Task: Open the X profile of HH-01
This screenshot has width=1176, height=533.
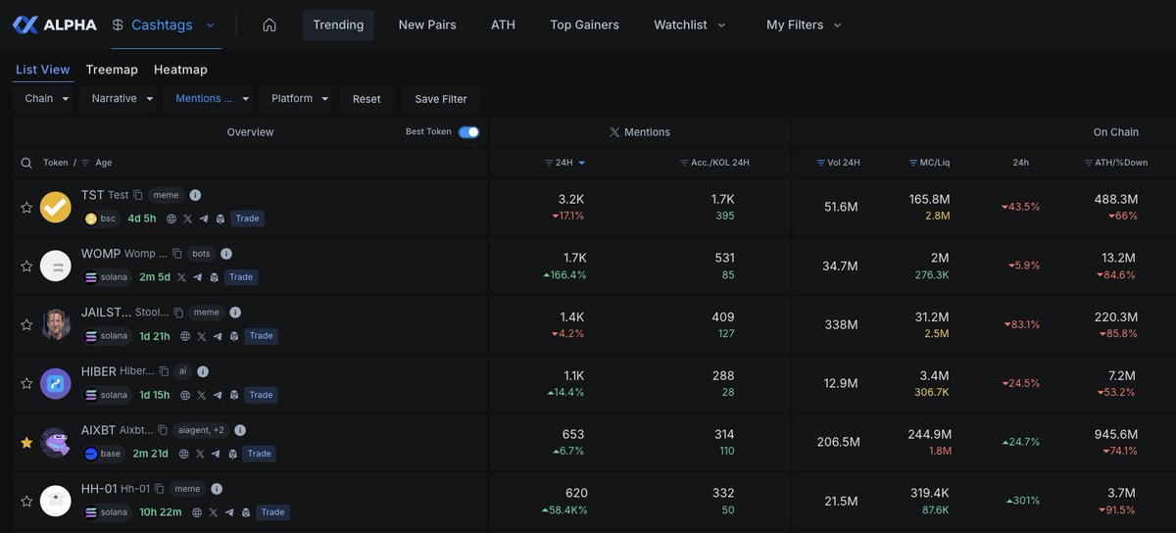Action: pos(213,512)
